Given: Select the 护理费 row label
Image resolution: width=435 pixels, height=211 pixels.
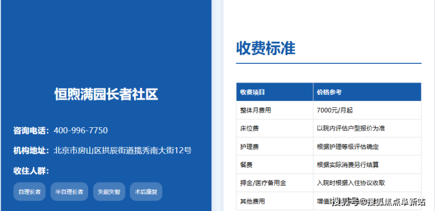Looking at the screenshot, I should (249, 147).
